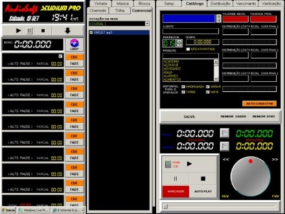Click the SALVA button

(189, 117)
